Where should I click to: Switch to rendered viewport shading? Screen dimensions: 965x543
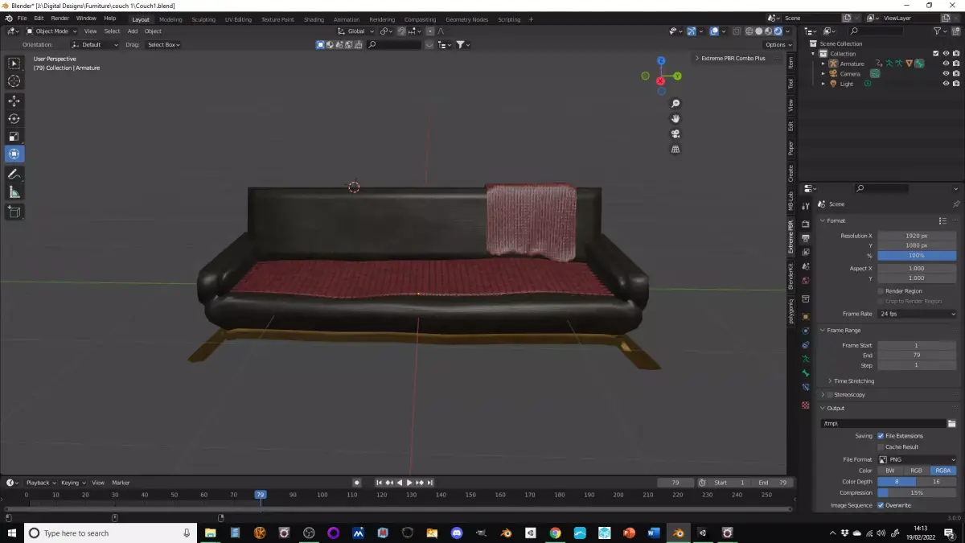(778, 31)
